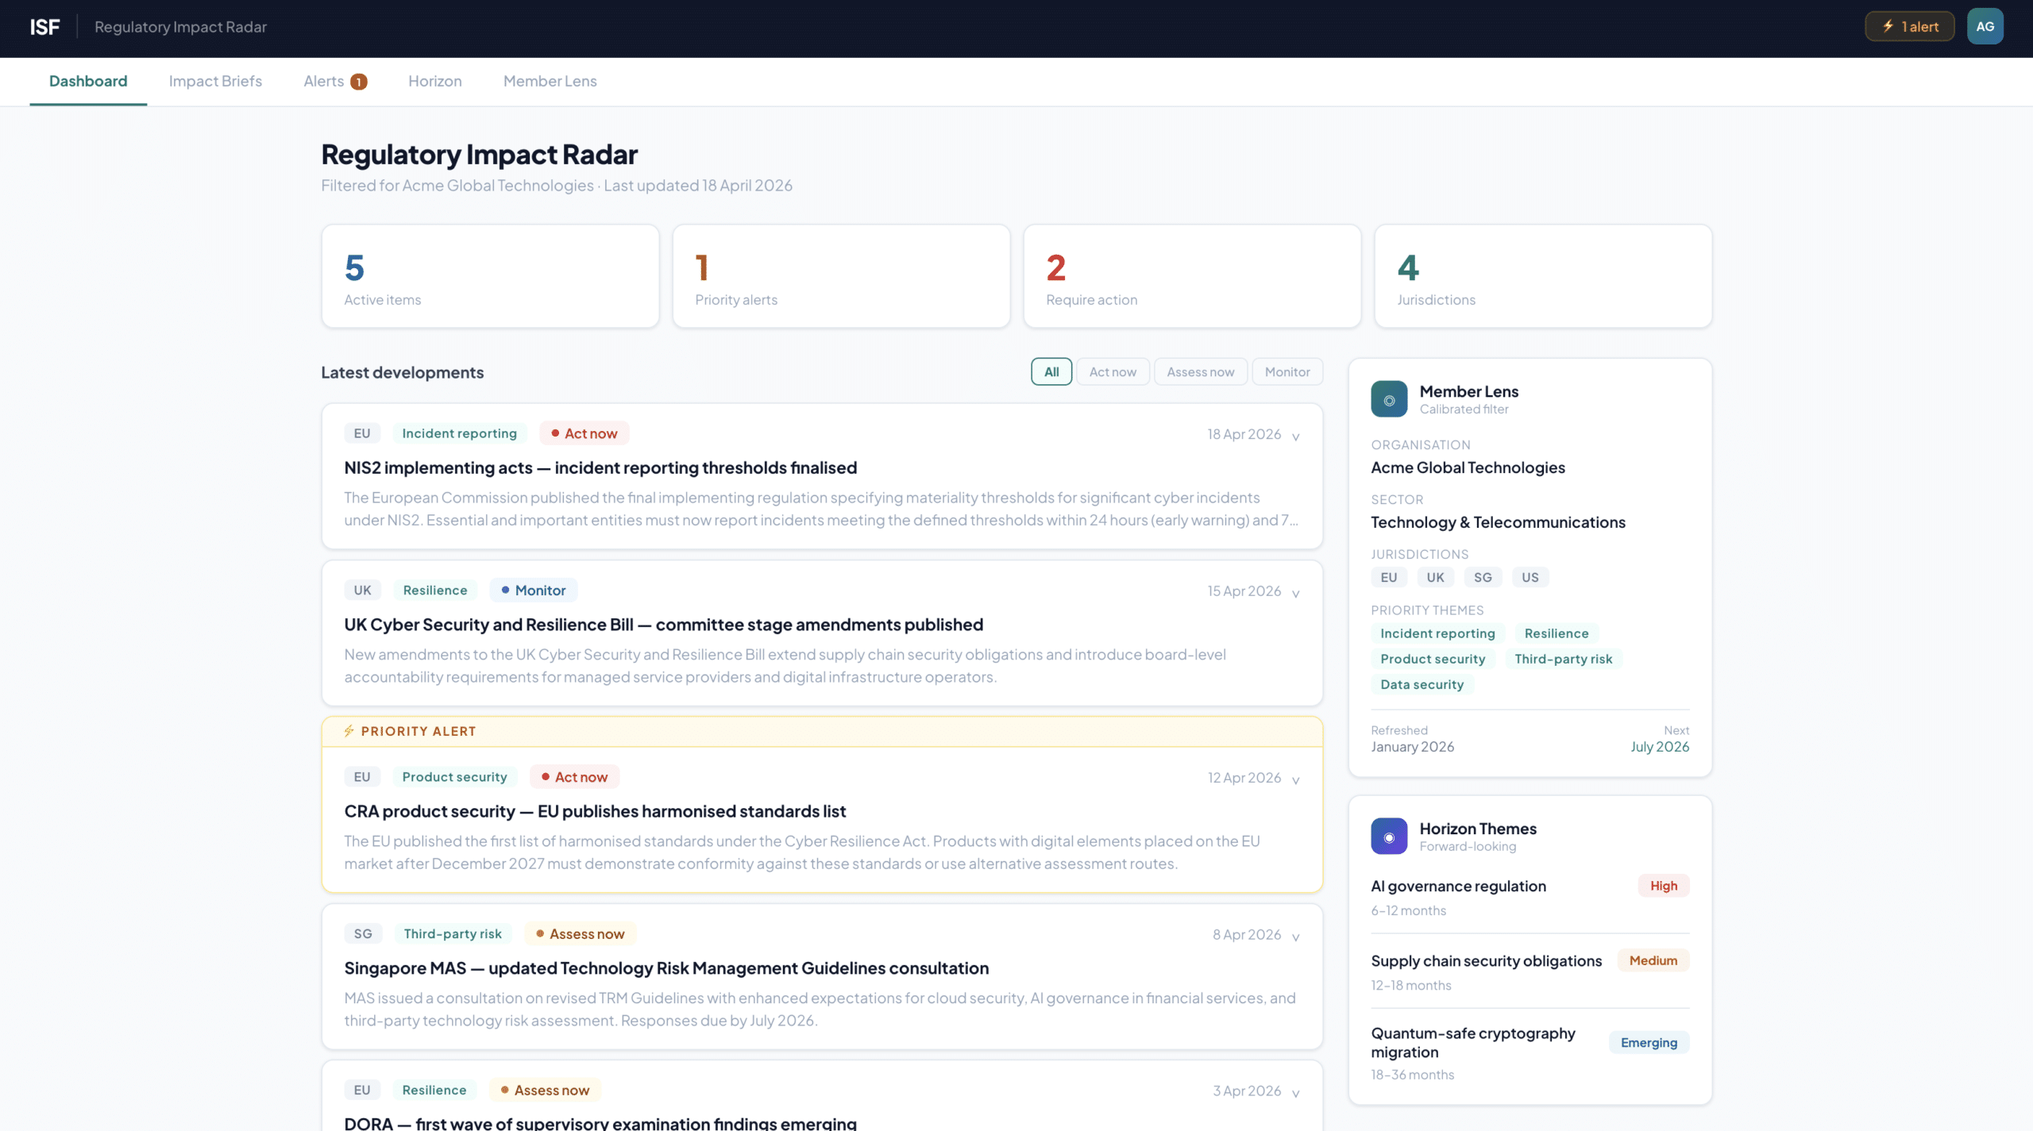The width and height of the screenshot is (2033, 1131).
Task: Click Third-party risk tag on Singapore card
Action: (453, 933)
